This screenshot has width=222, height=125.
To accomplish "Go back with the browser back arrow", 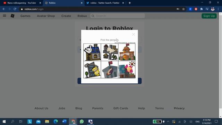I will tap(4, 9).
